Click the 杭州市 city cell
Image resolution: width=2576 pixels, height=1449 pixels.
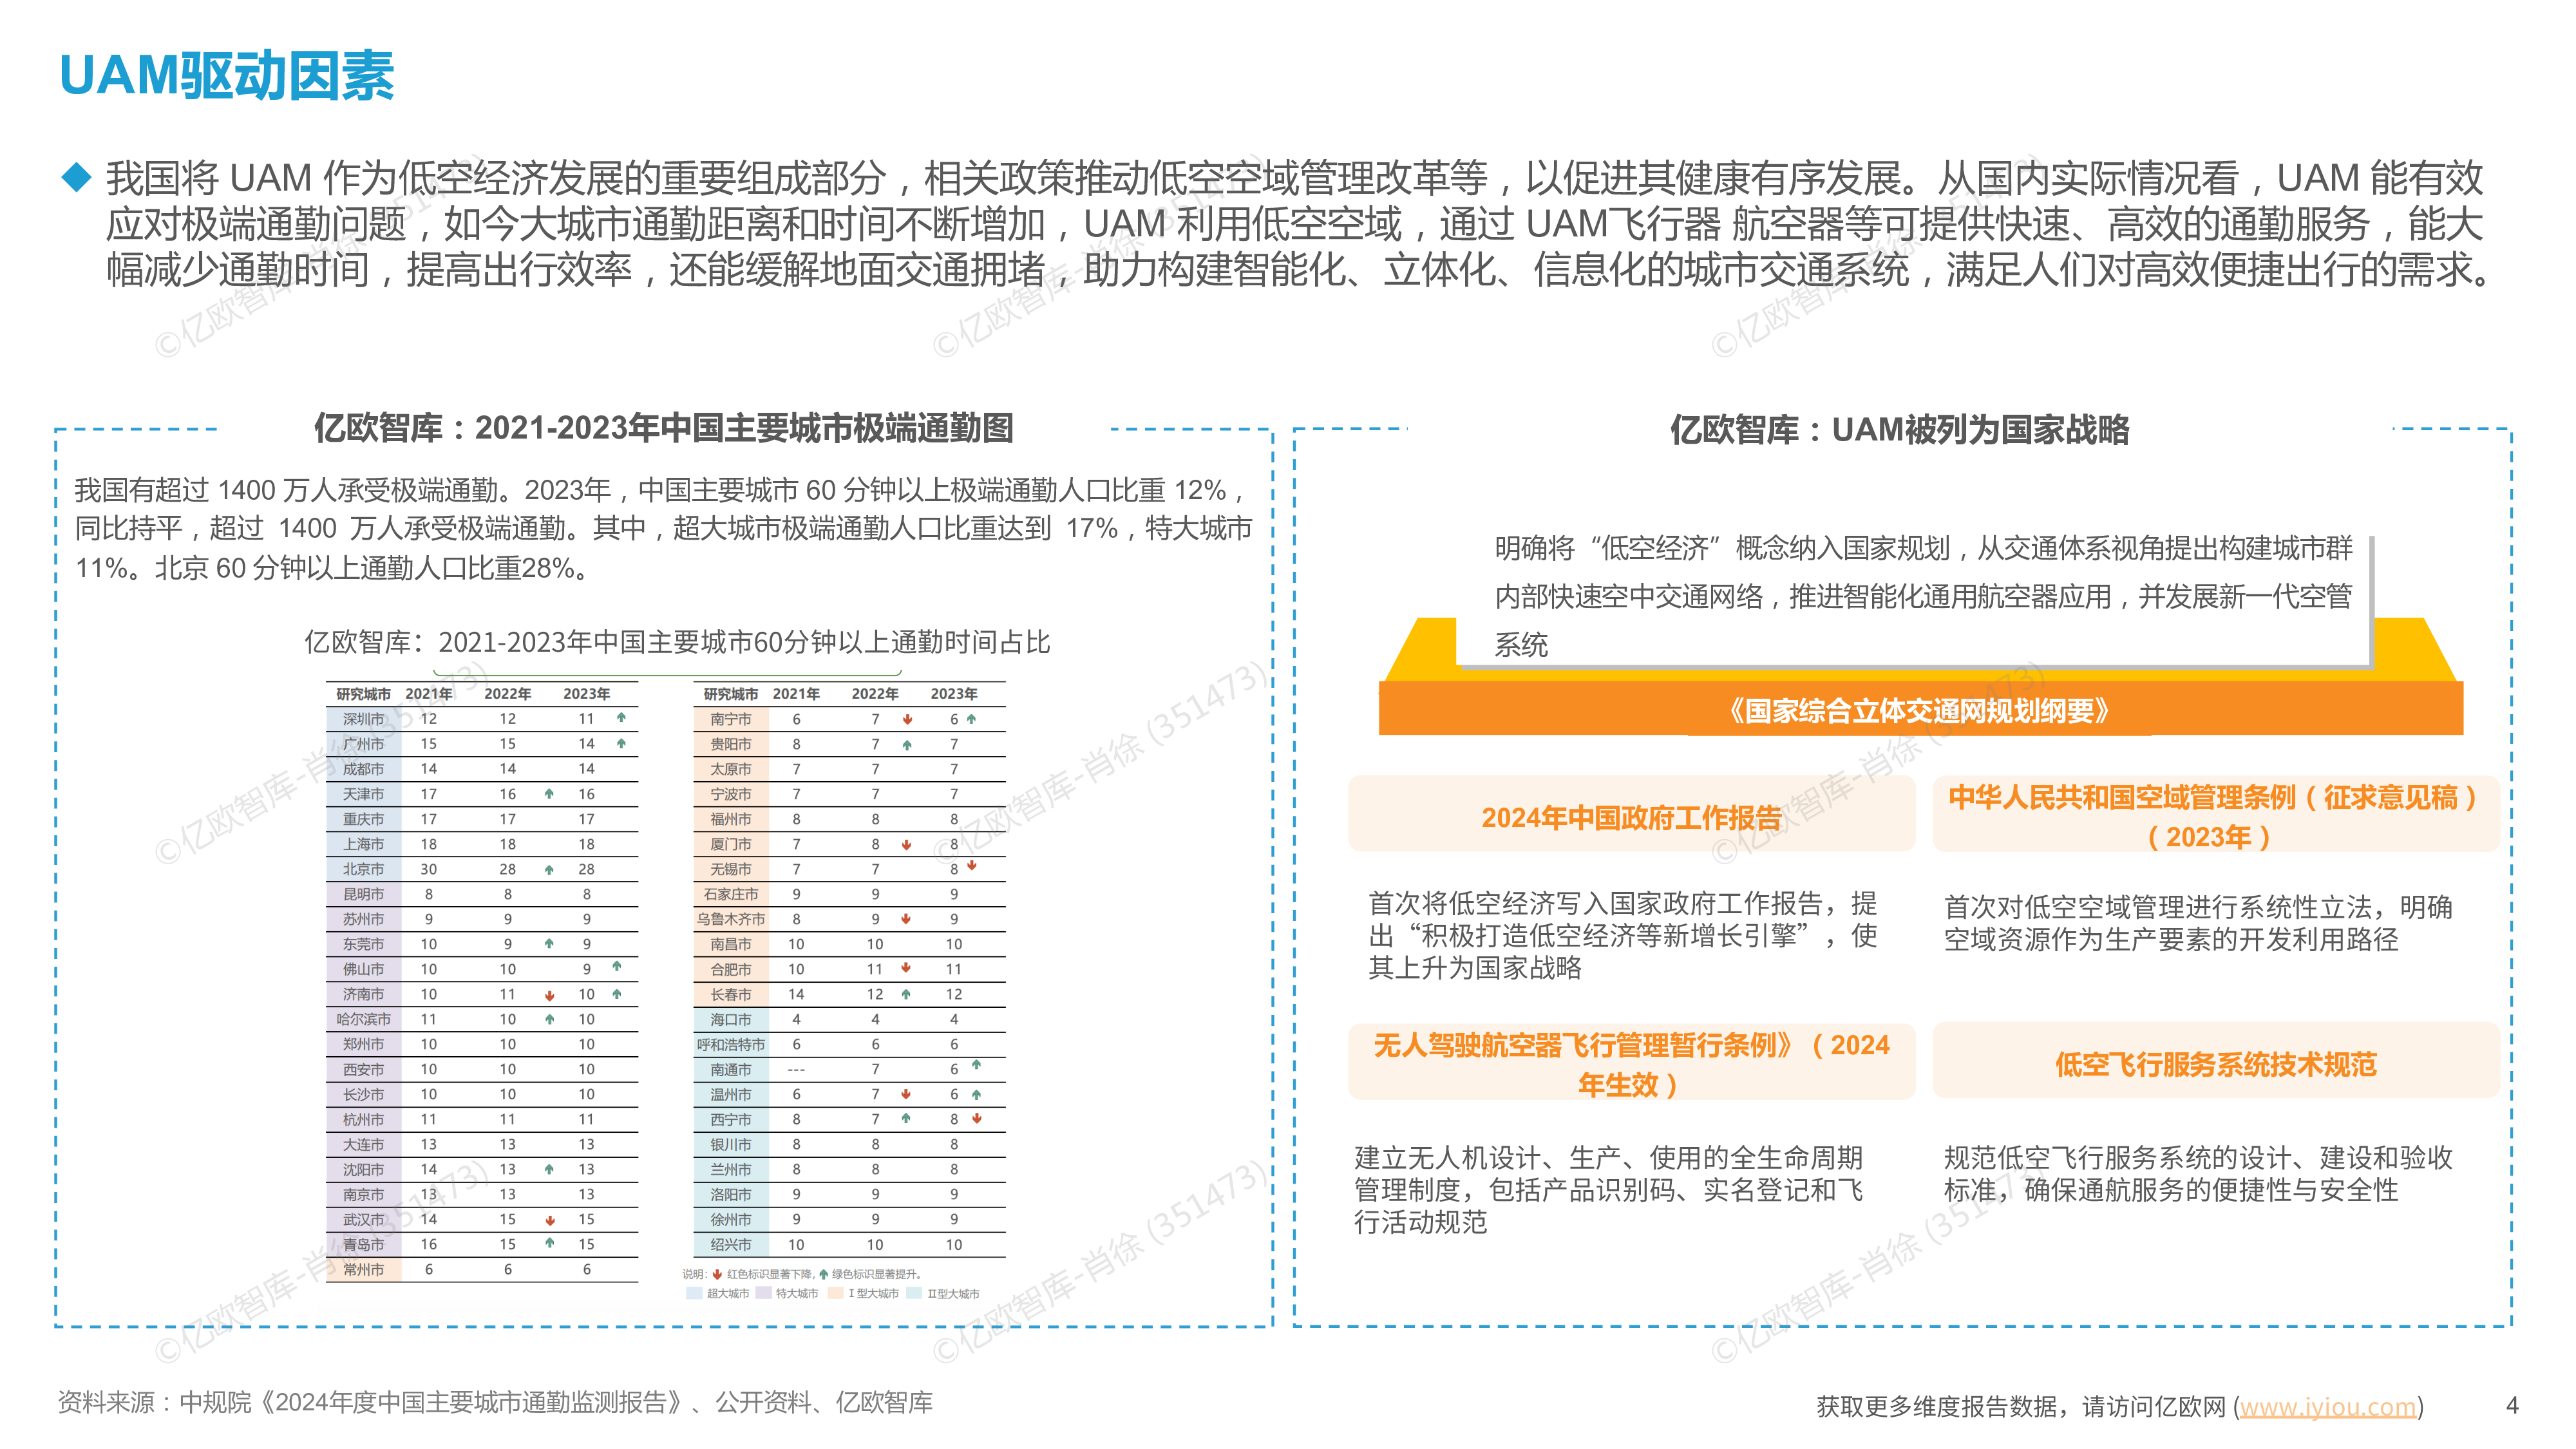(363, 1119)
